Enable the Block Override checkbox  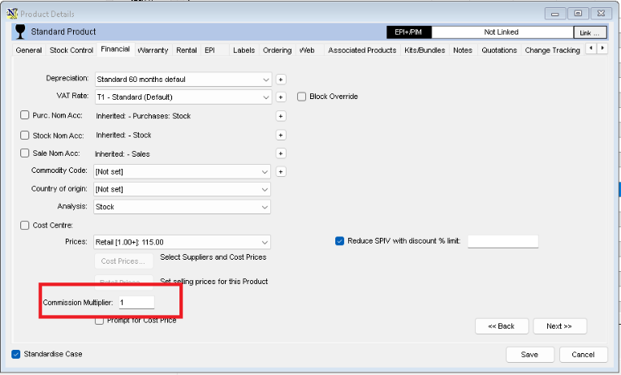click(x=302, y=97)
